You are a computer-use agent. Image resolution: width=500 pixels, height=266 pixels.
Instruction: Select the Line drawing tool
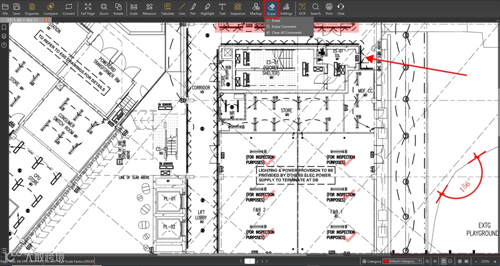tap(182, 9)
